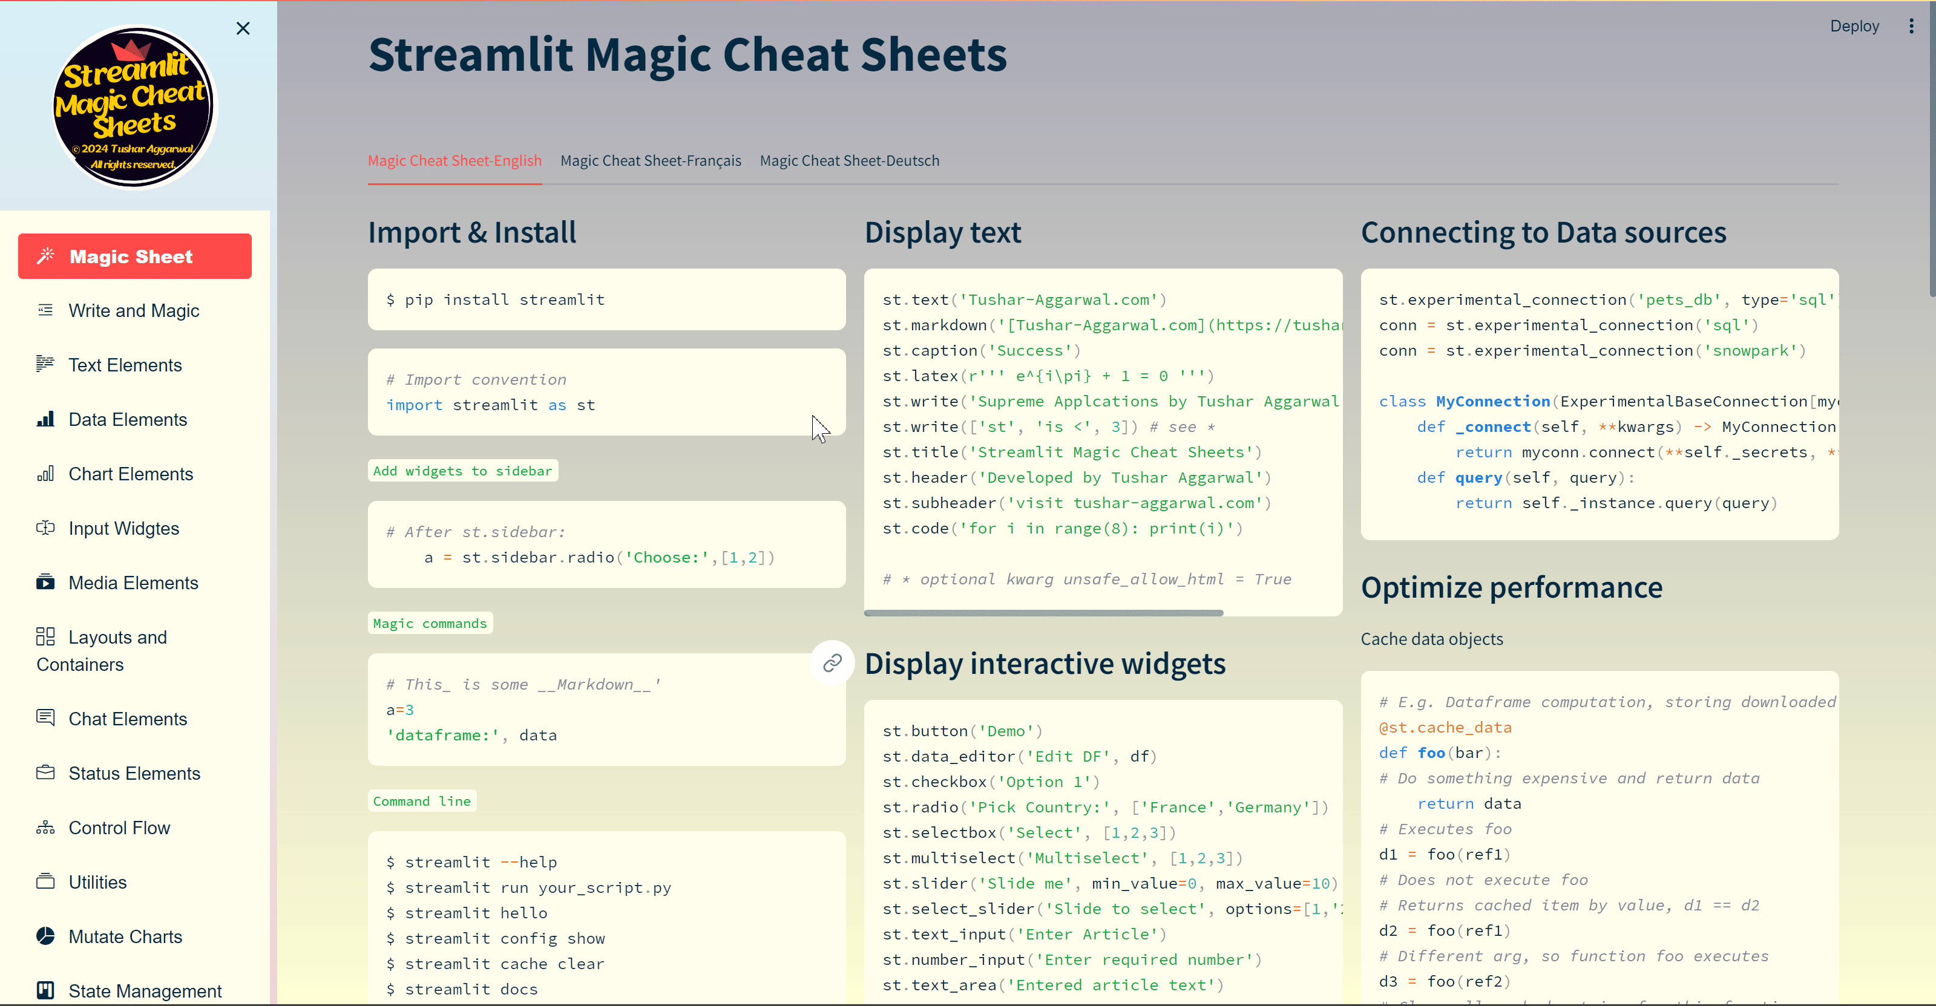Image resolution: width=1936 pixels, height=1006 pixels.
Task: Click the Media Elements icon in sidebar
Action: [46, 581]
